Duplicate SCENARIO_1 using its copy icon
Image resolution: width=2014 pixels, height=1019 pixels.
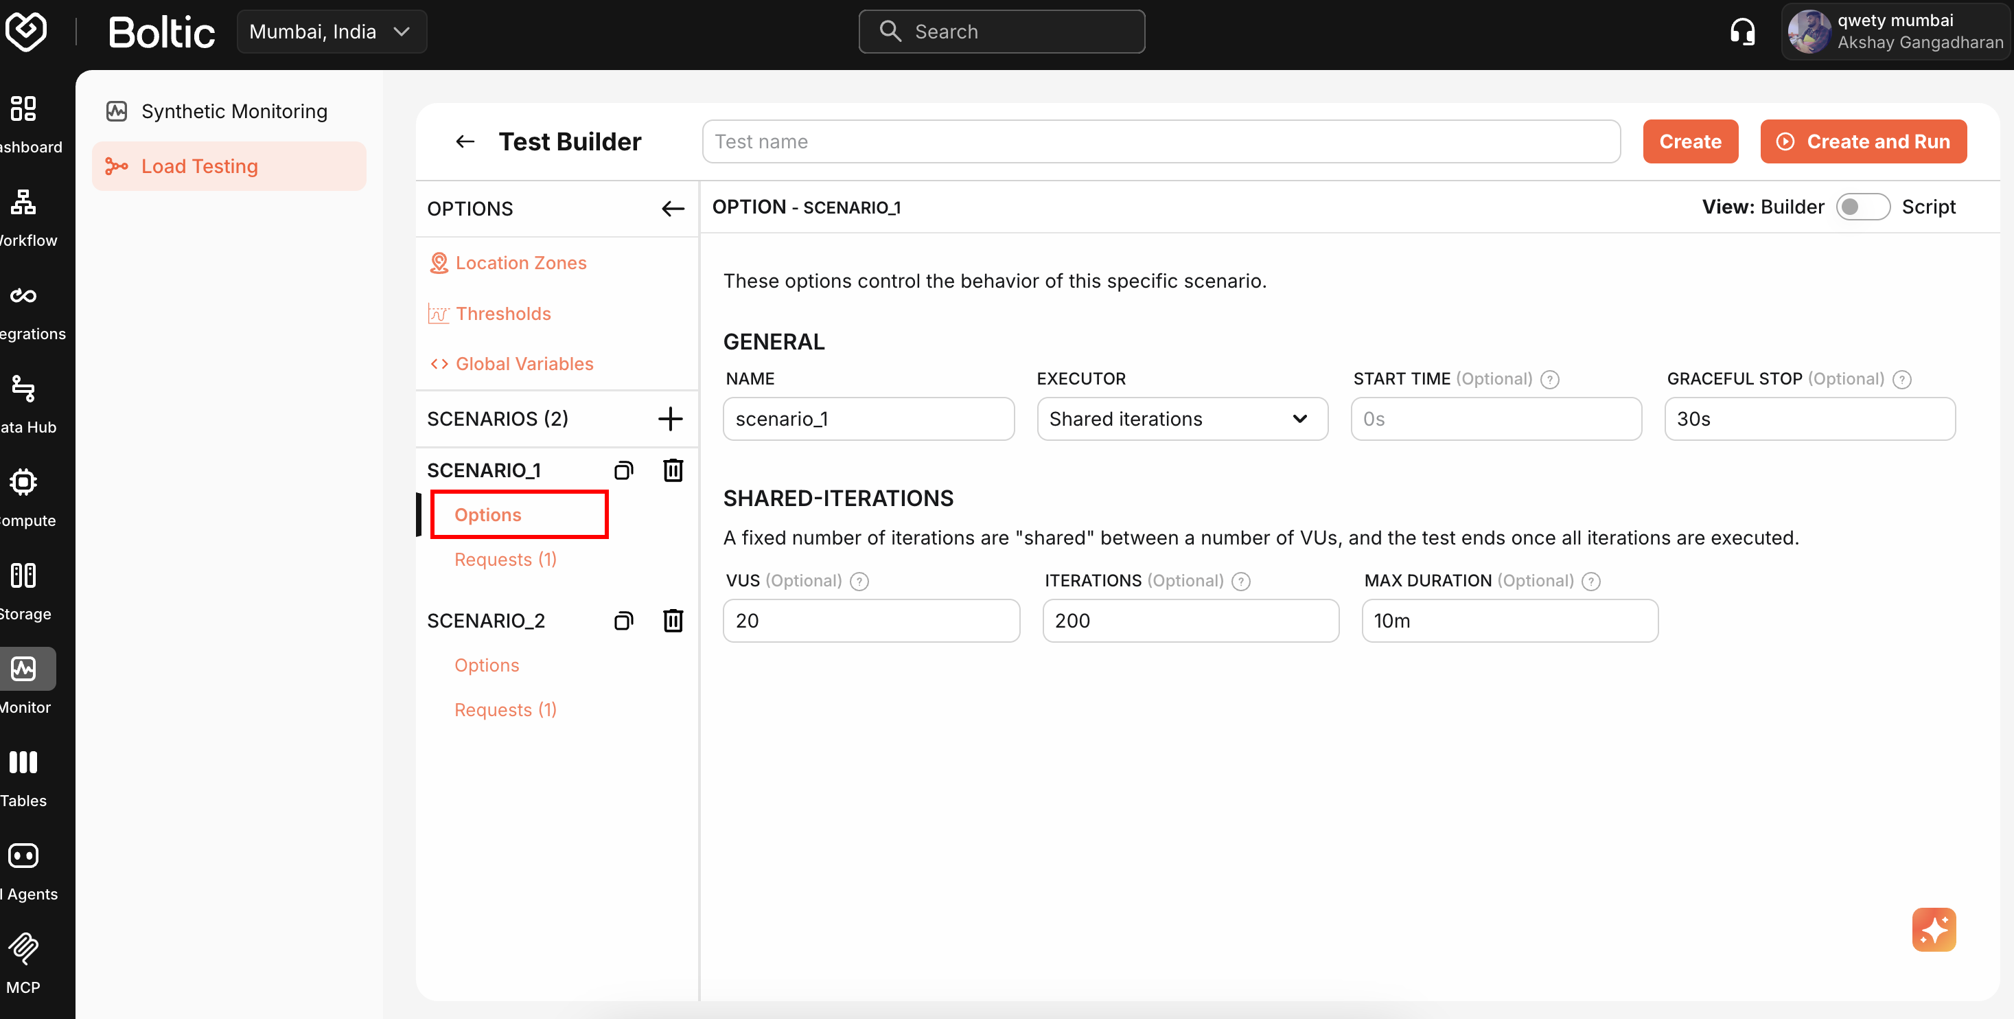(623, 470)
